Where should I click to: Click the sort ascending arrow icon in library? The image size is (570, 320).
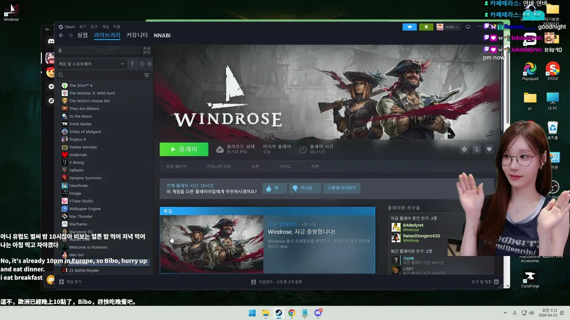click(132, 64)
